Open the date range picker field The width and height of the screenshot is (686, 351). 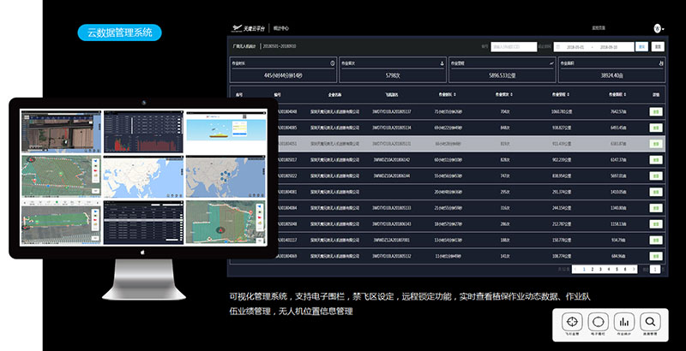point(593,46)
